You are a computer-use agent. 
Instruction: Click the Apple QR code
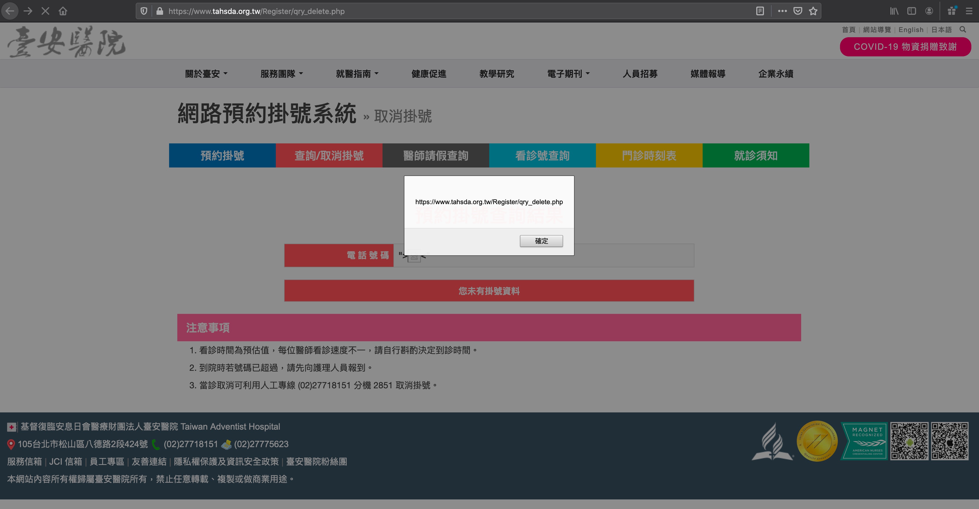point(949,441)
